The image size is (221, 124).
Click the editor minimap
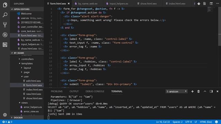point(211,10)
